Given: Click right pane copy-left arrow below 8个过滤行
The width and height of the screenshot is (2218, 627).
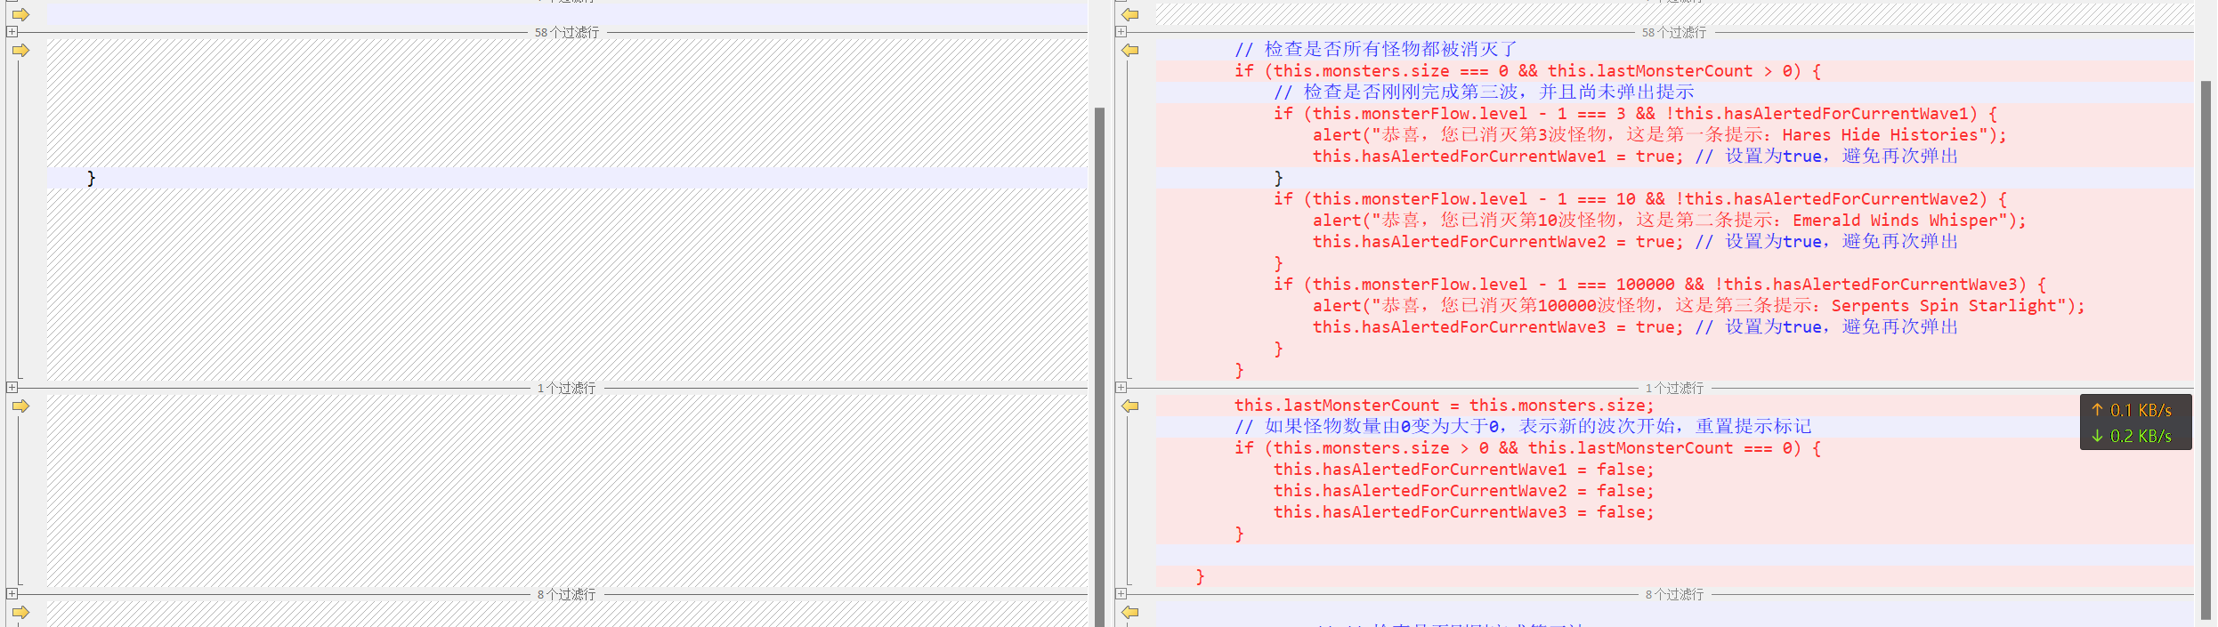Looking at the screenshot, I should 1129,612.
